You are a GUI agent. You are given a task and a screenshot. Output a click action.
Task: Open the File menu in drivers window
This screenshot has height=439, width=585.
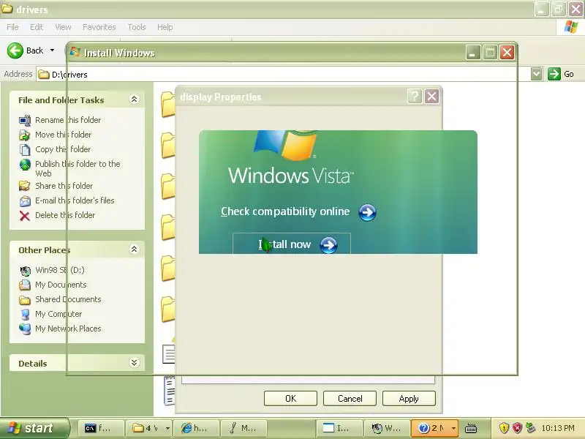tap(12, 27)
